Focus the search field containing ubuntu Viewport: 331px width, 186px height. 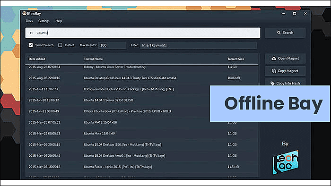(143, 33)
